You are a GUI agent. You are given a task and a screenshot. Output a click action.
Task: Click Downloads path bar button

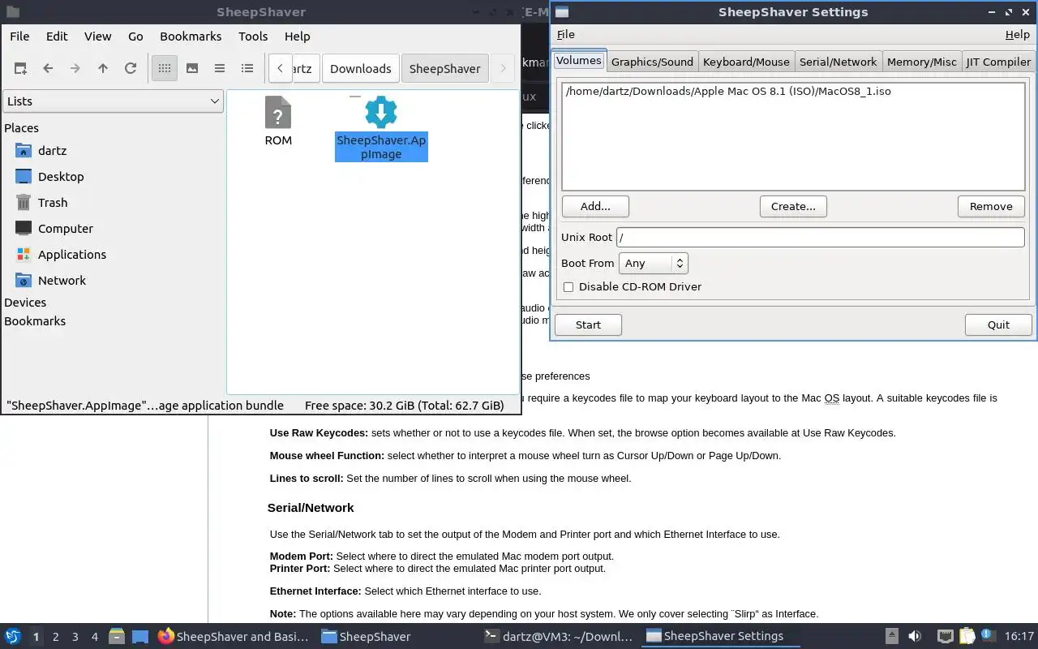point(360,68)
